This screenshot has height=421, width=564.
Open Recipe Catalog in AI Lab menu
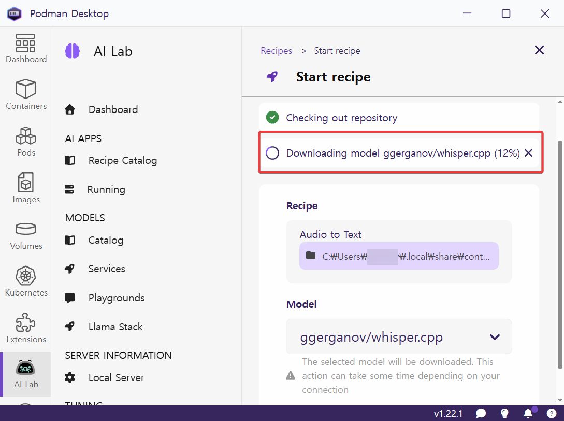click(x=122, y=160)
